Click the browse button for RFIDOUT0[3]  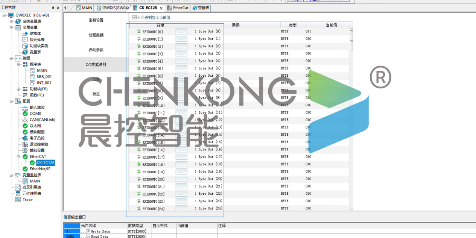pos(181,54)
